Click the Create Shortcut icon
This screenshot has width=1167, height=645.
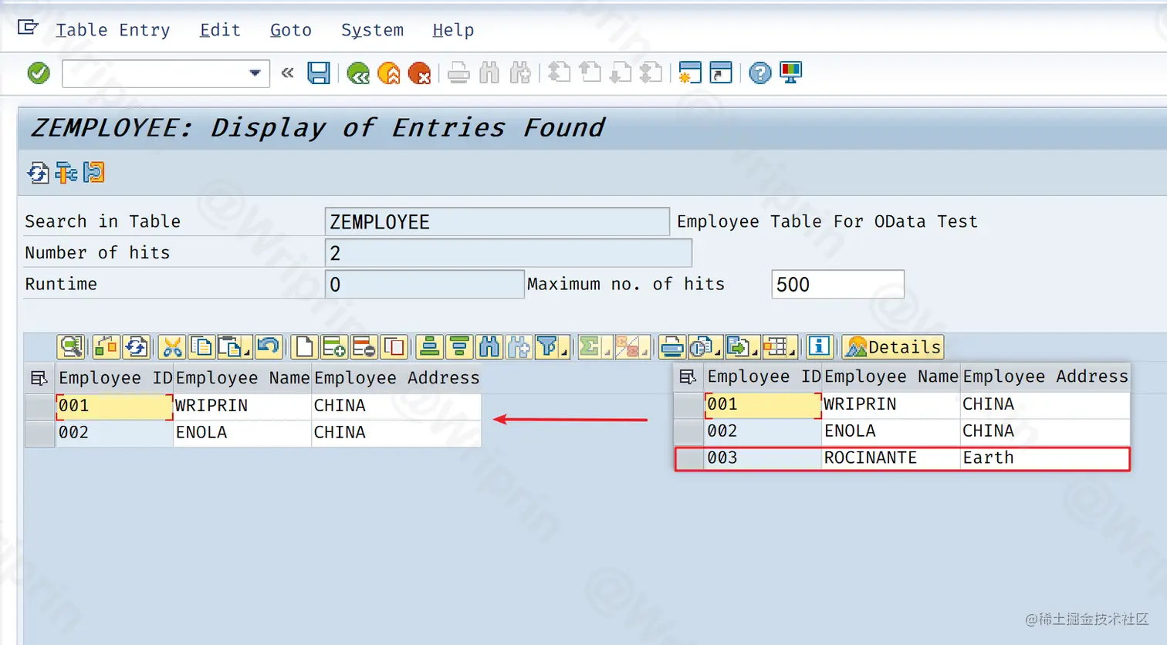tap(721, 73)
